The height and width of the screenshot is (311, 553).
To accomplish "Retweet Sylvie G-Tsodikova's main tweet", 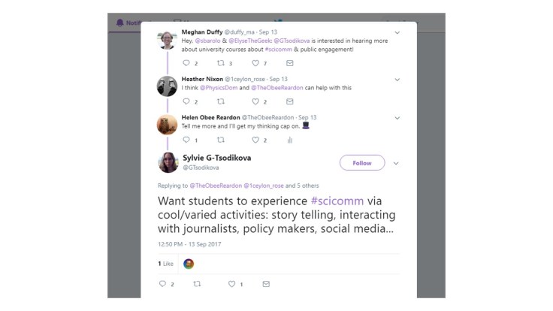I will pyautogui.click(x=197, y=284).
